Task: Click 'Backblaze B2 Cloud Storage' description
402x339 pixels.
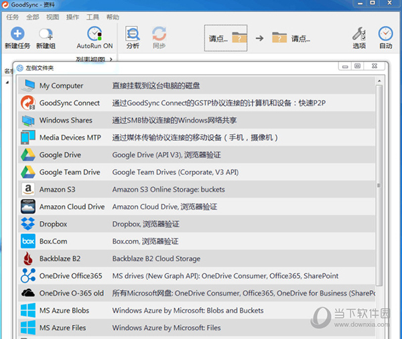Action: coord(156,259)
